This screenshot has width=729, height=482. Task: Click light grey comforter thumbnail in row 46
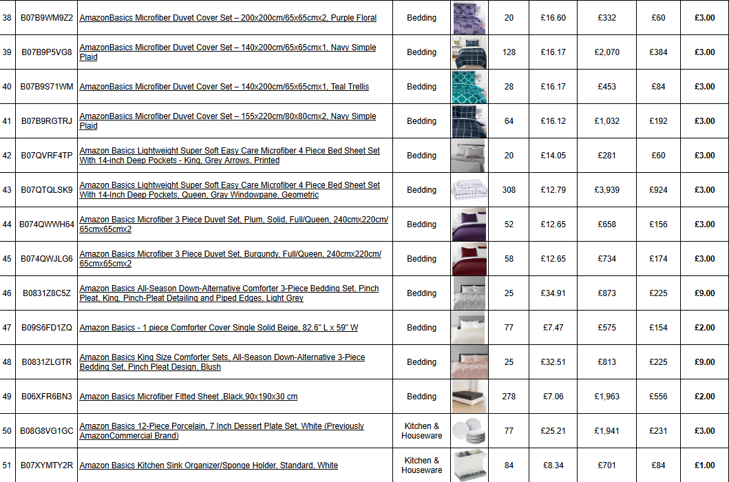pyautogui.click(x=469, y=293)
